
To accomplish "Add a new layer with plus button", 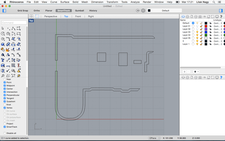I will 184,72.
